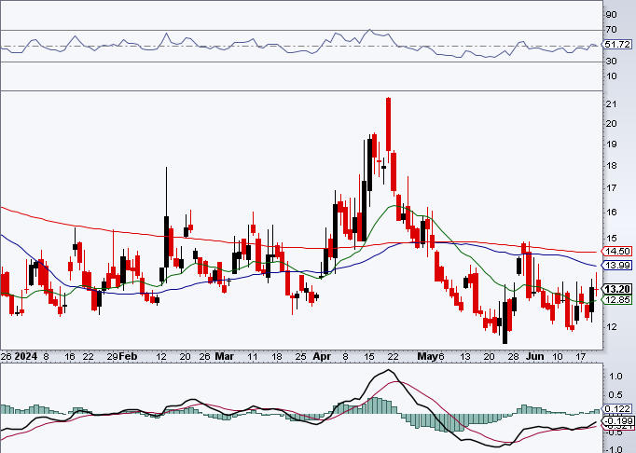Select the May date marker on the timeline
The image size is (636, 453).
[x=427, y=356]
